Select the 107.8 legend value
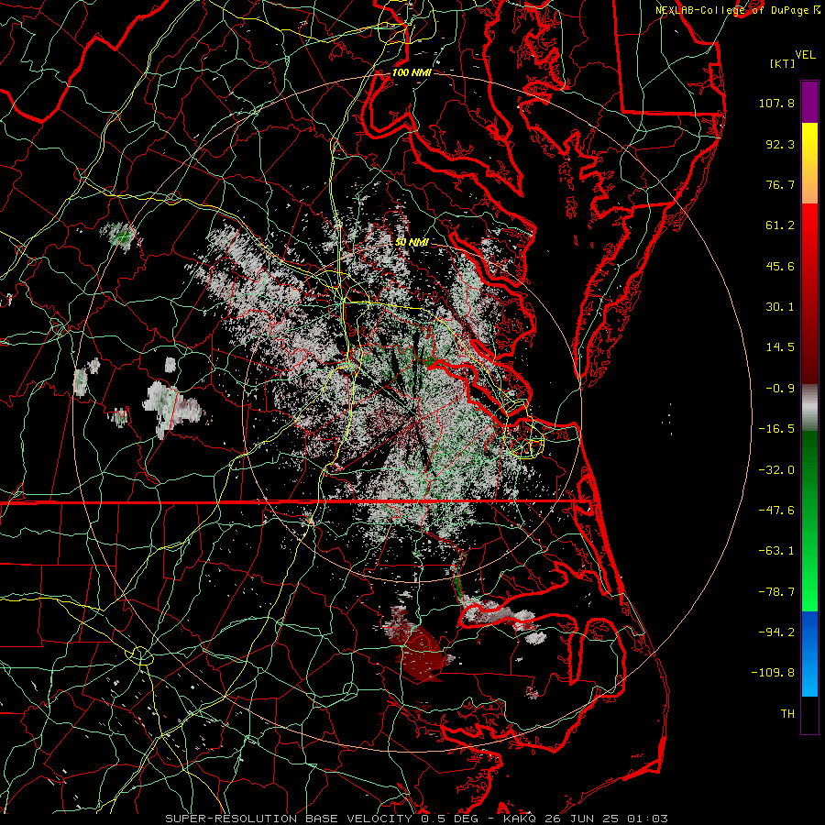Screen dimensions: 825x825 click(776, 103)
